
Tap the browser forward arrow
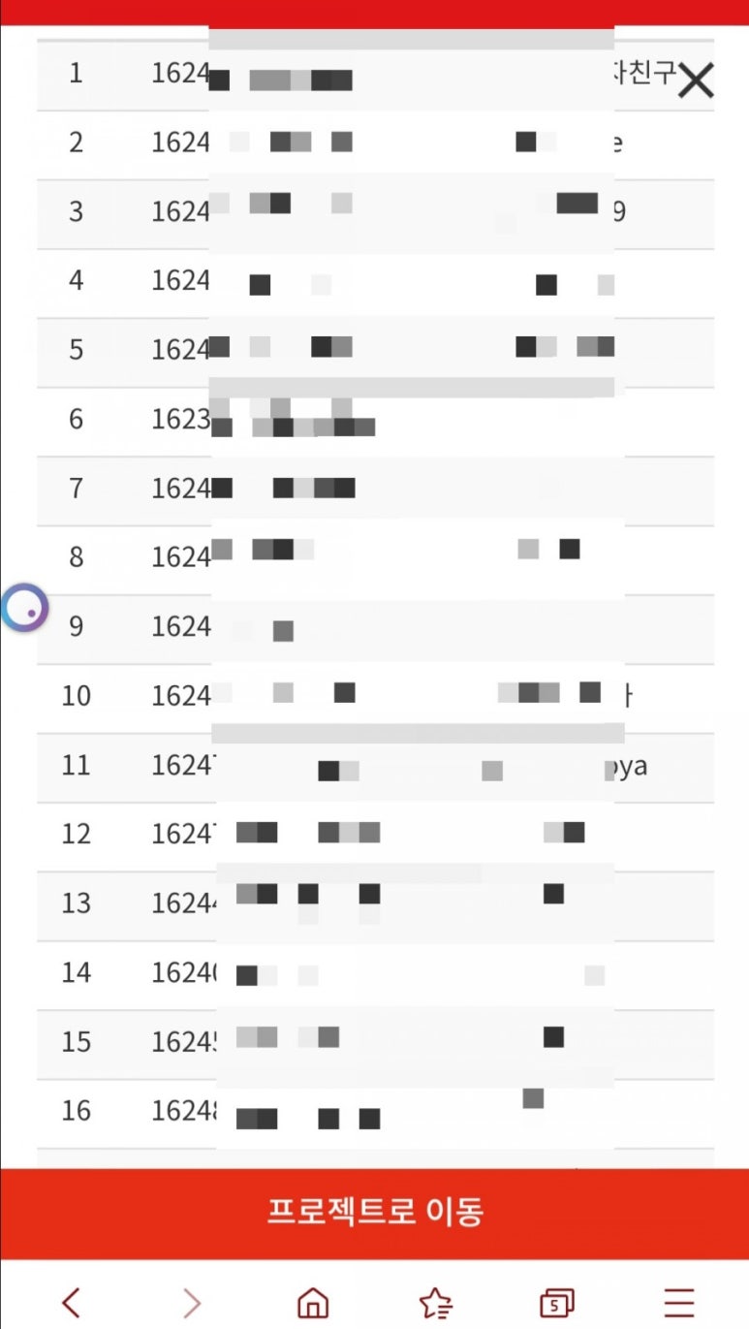pos(192,1303)
